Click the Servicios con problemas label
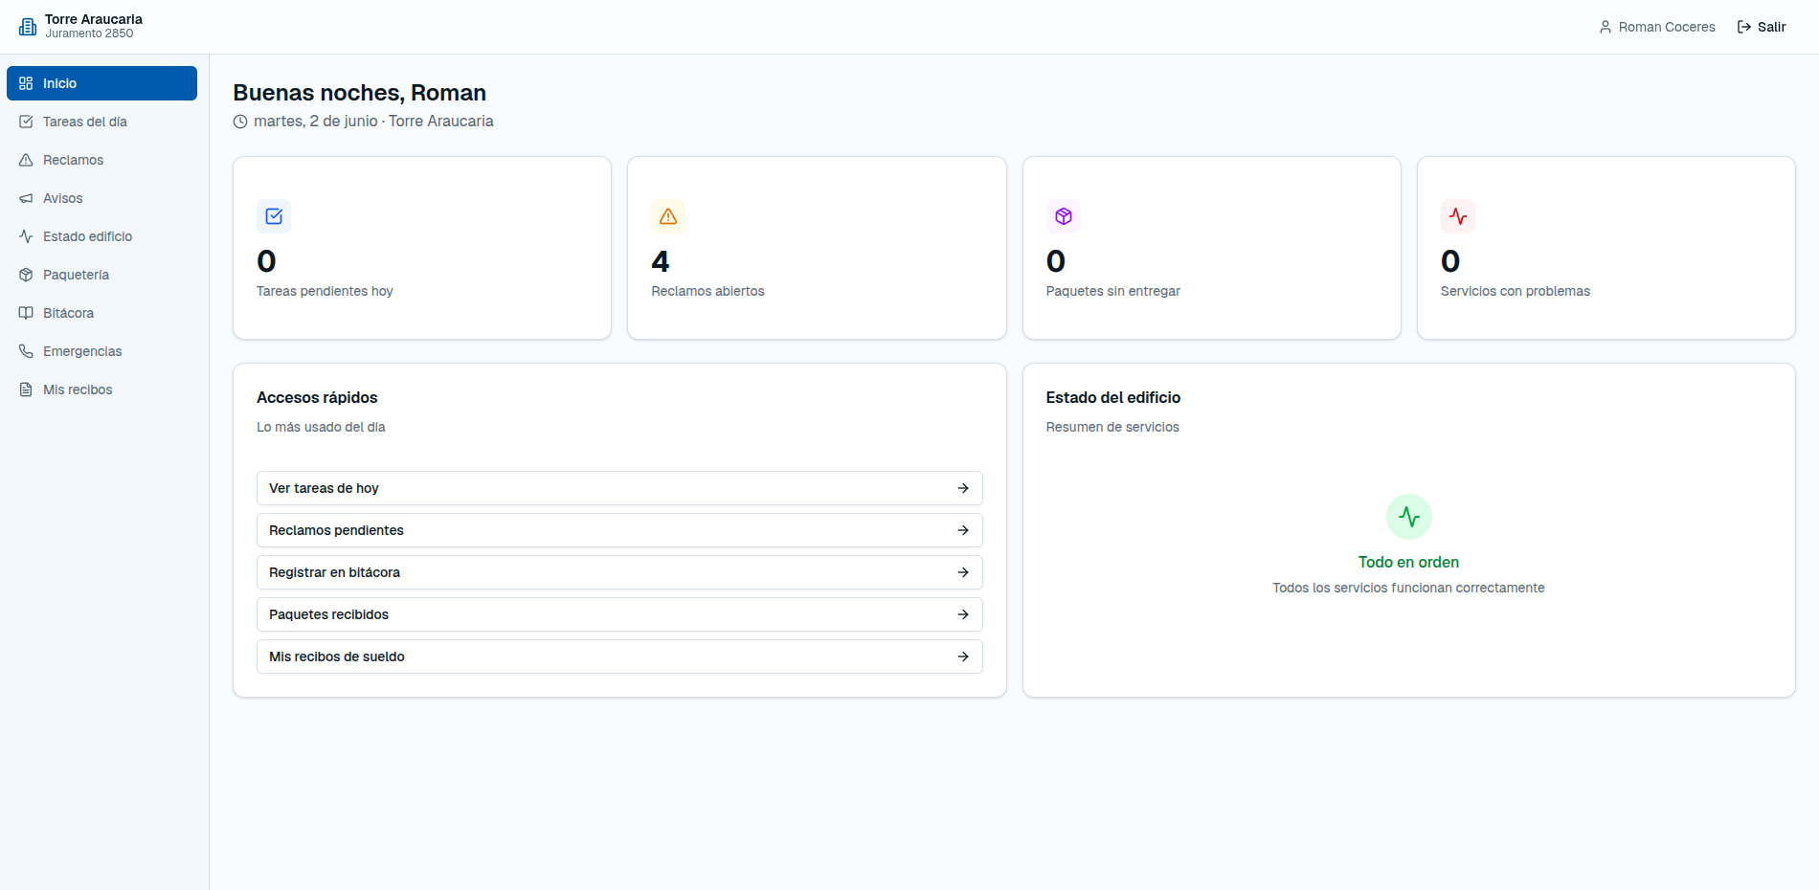The height and width of the screenshot is (890, 1819). (x=1515, y=291)
